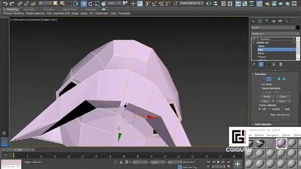
Task: Click Remove Modifier trash icon
Action: pyautogui.click(x=274, y=64)
